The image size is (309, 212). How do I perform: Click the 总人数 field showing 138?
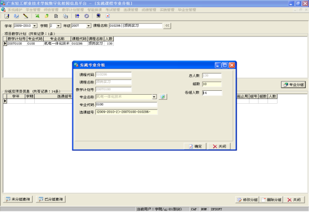tap(212, 76)
